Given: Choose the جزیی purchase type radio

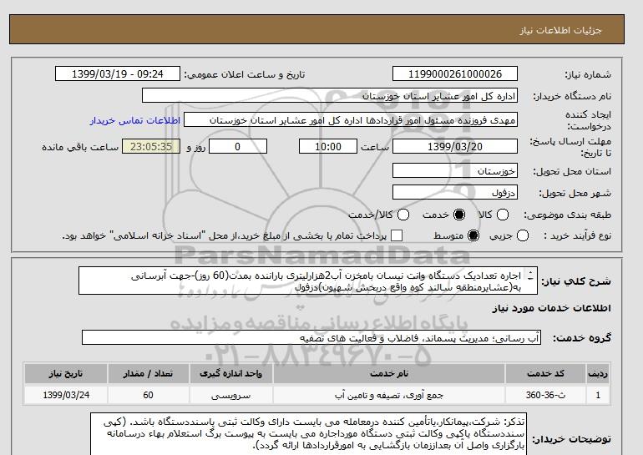Looking at the screenshot, I should pyautogui.click(x=523, y=235).
